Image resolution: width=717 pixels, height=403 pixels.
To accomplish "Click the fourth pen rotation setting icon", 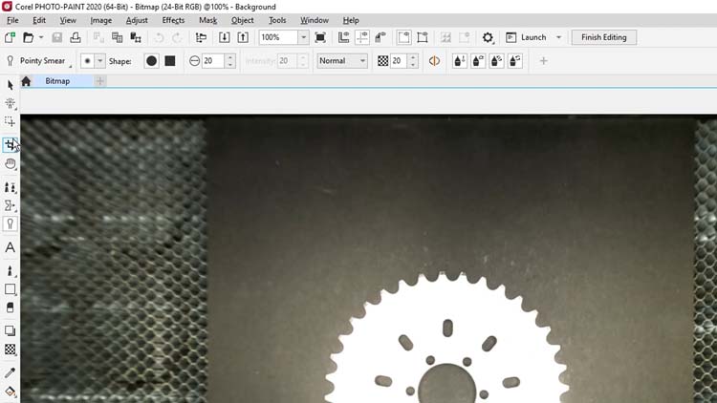I will tap(514, 61).
